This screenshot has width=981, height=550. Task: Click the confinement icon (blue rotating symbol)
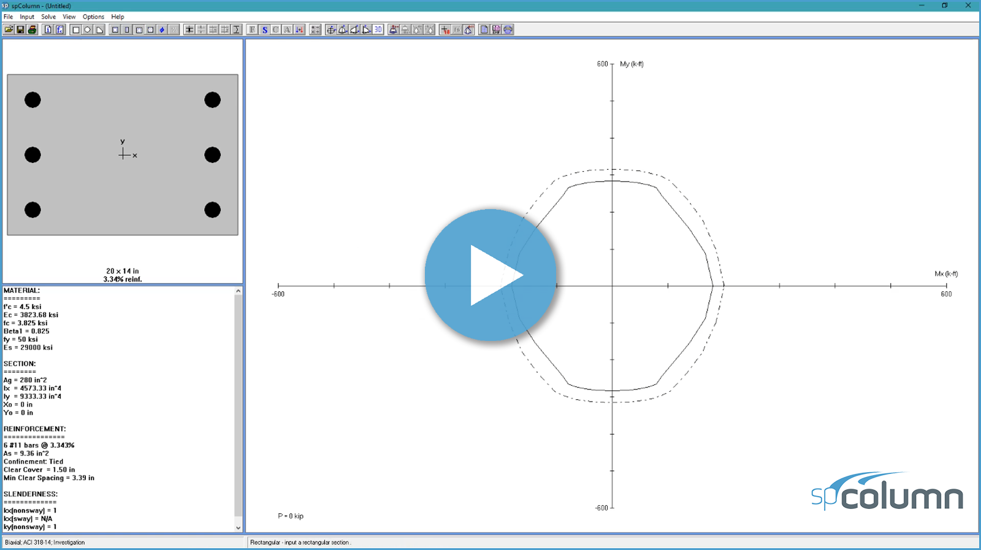click(162, 29)
